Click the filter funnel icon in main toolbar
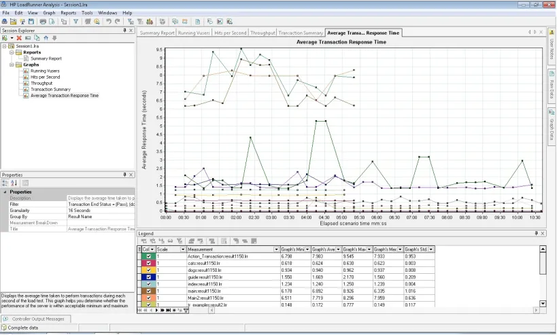The width and height of the screenshot is (557, 335). coord(76,21)
